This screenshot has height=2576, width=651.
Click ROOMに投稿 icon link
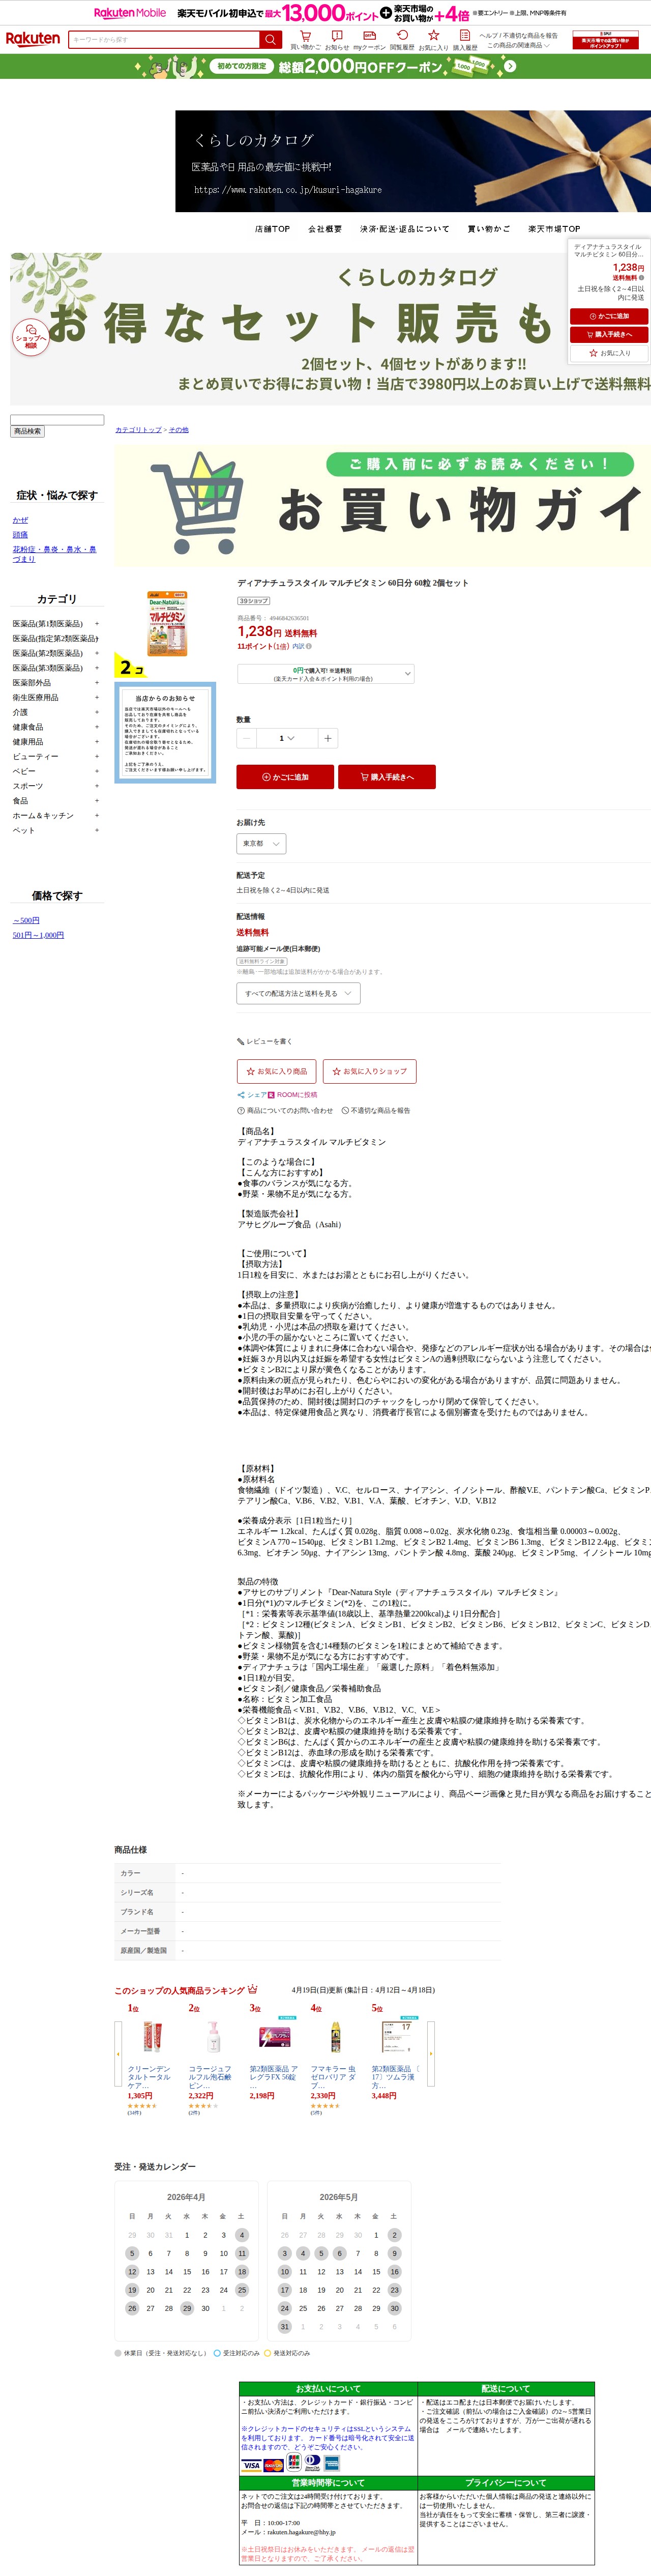click(292, 1094)
